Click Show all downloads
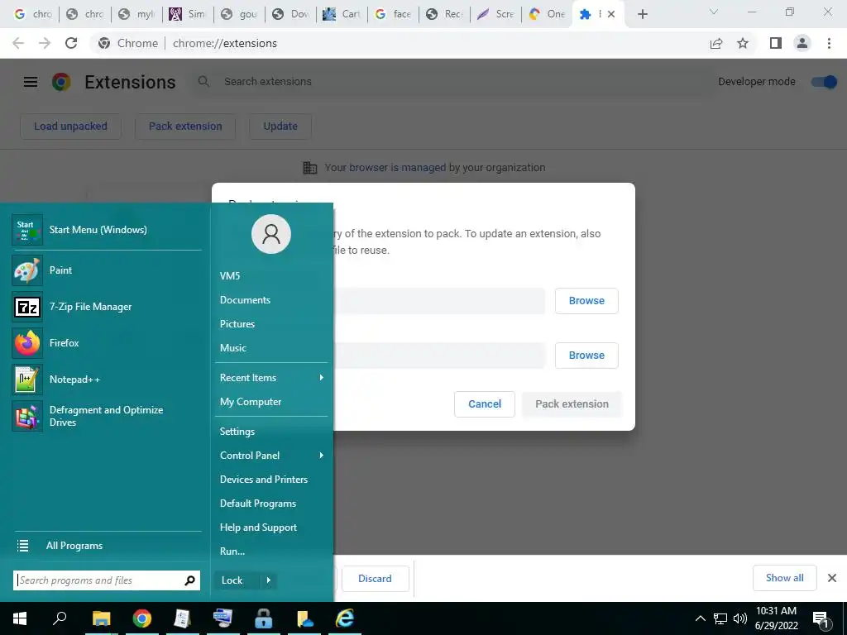847x635 pixels. pos(784,578)
